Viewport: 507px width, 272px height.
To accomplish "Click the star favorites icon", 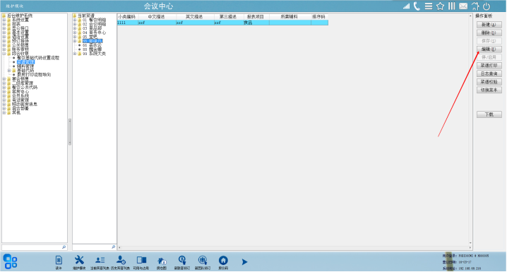I will (x=440, y=6).
